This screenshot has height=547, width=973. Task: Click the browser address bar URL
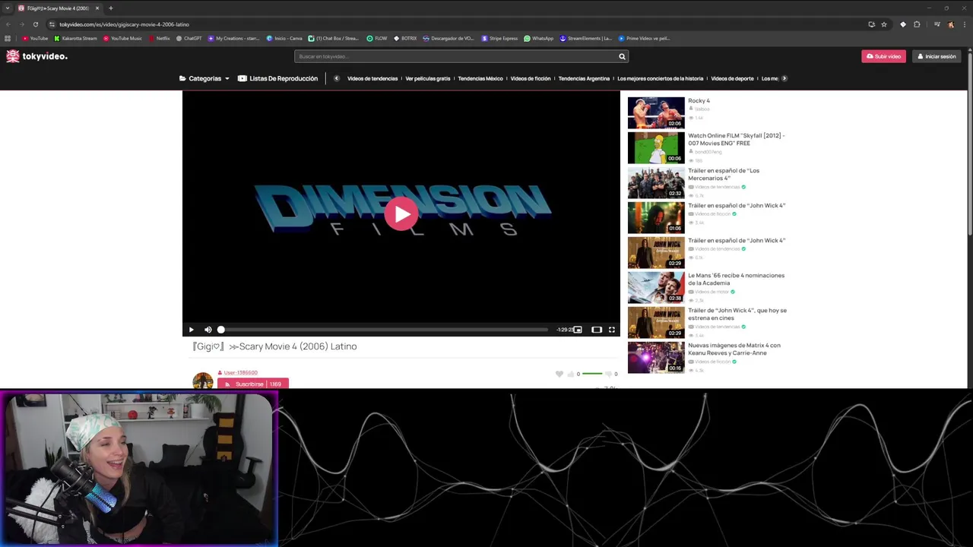pyautogui.click(x=124, y=24)
